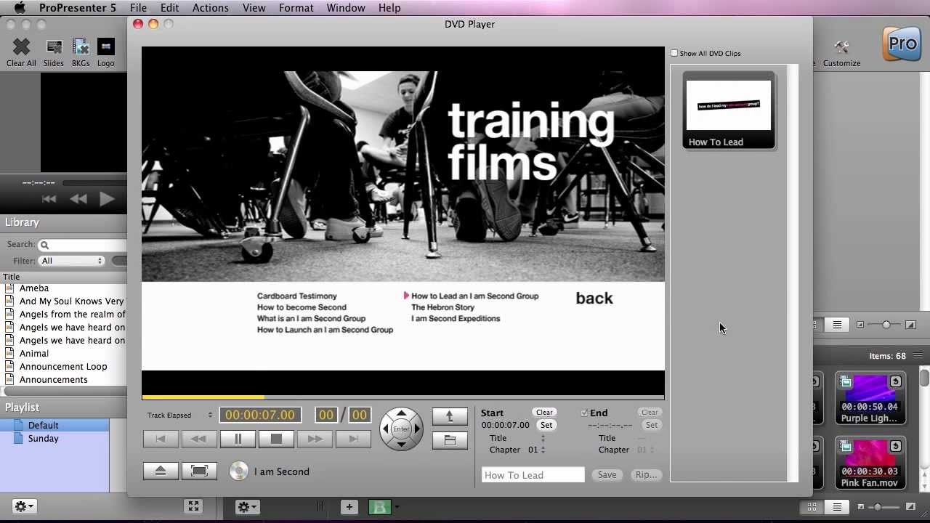Click the expand arrows icon in bottom bar
Screen dimensions: 930x523
tap(193, 506)
